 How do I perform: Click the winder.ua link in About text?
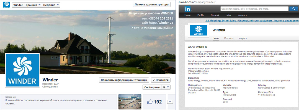tap(226, 69)
